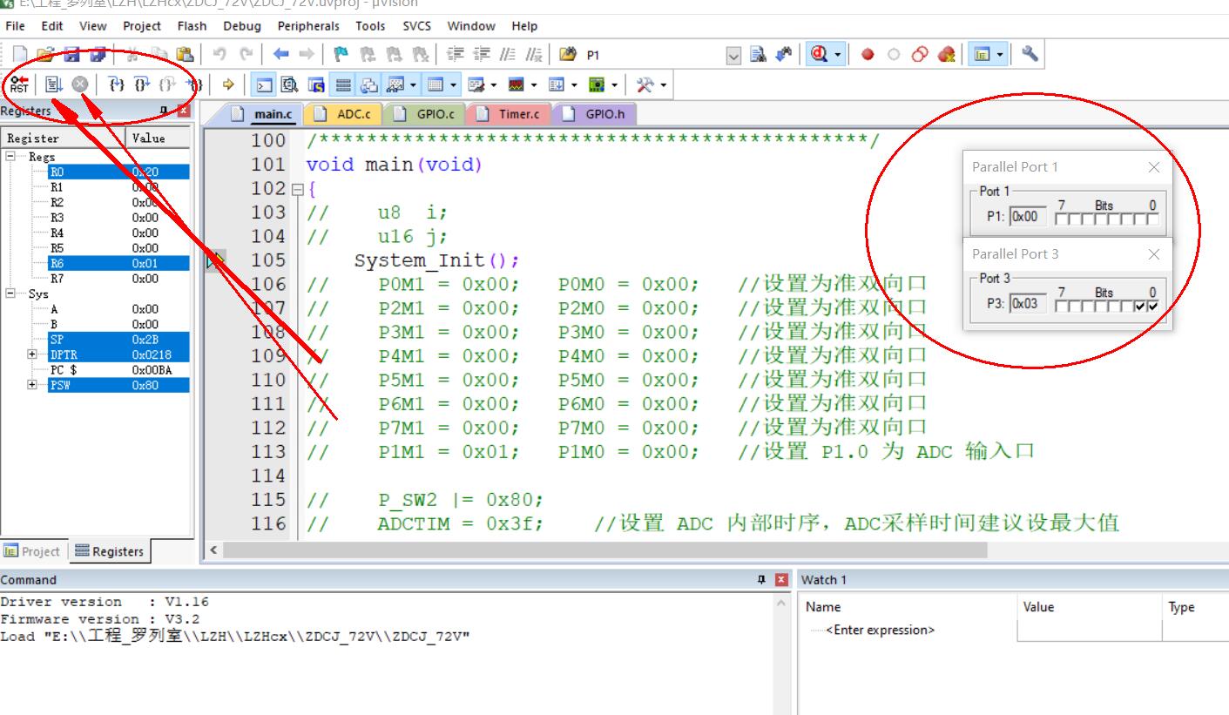Close the Parallel Port 1 window
The width and height of the screenshot is (1229, 715).
[x=1154, y=167]
